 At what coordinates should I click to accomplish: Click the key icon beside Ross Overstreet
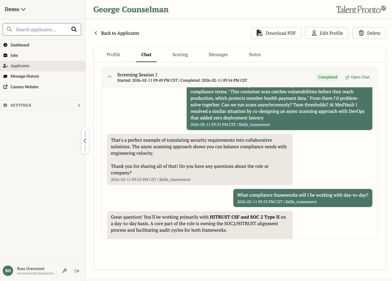click(64, 271)
